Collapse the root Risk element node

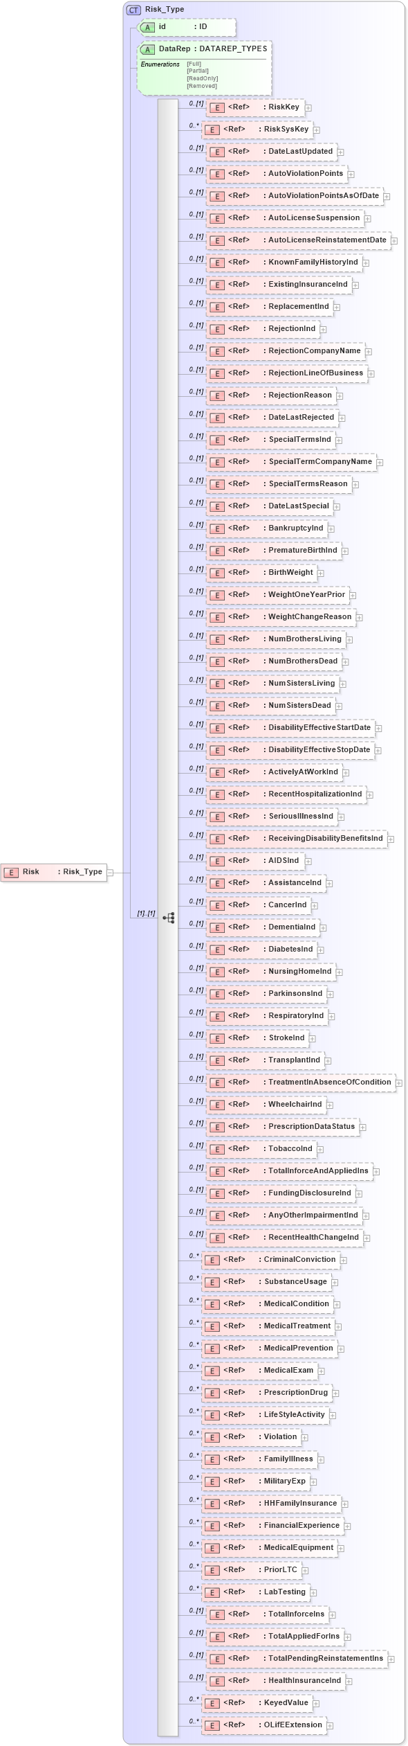109,873
